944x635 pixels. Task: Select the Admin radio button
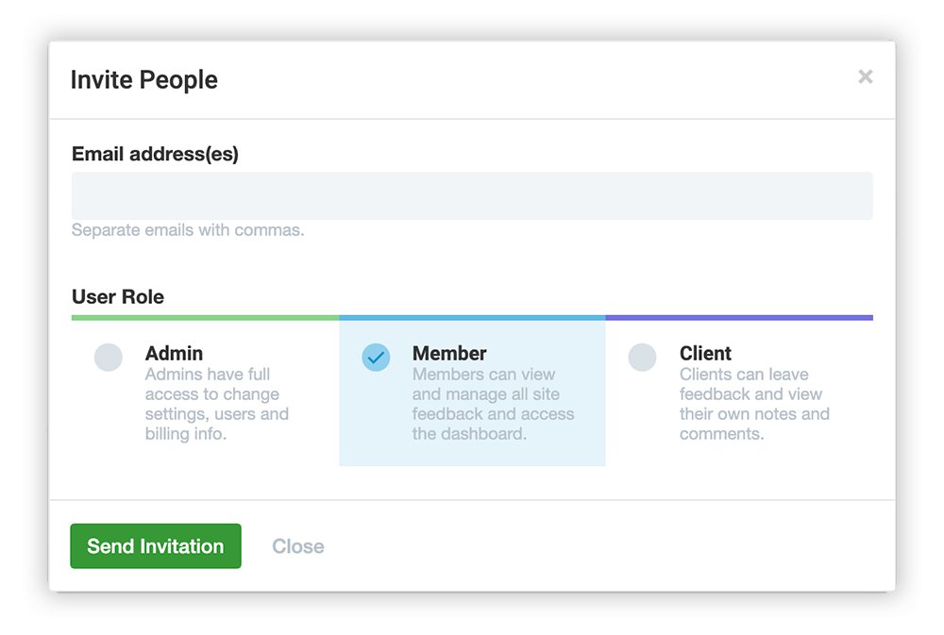109,358
